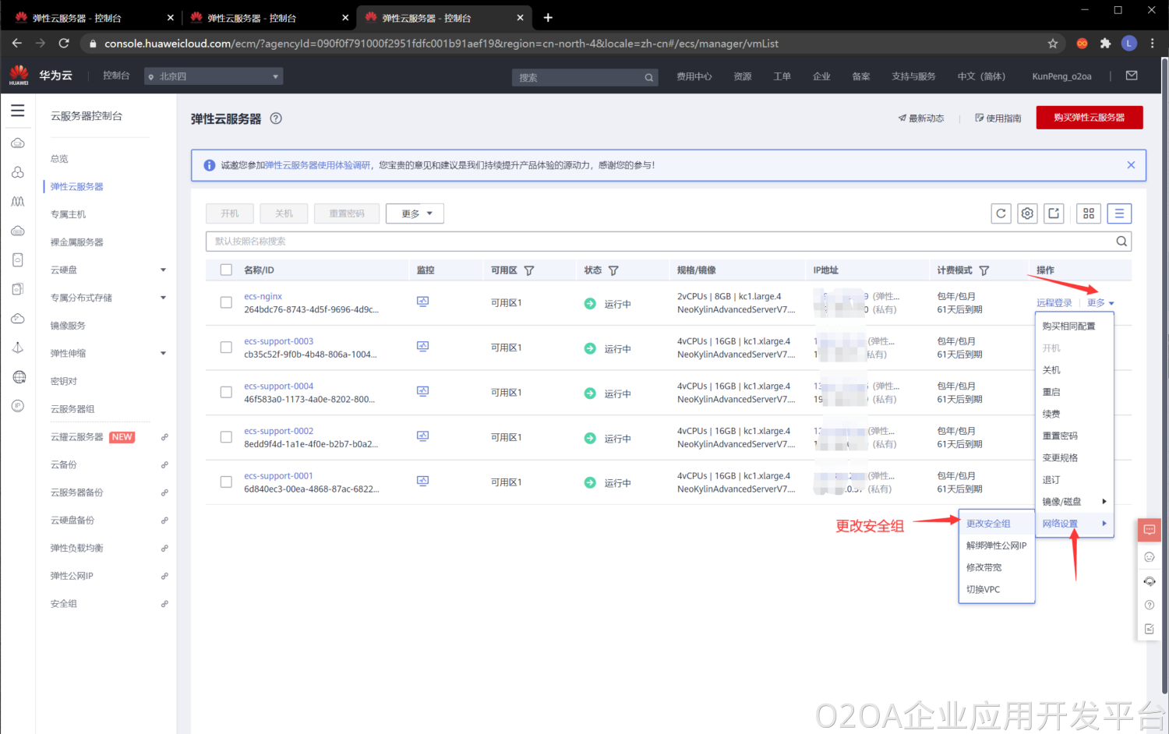This screenshot has height=734, width=1169.
Task: Open monitoring icon for ecs-support-0003
Action: pos(422,347)
